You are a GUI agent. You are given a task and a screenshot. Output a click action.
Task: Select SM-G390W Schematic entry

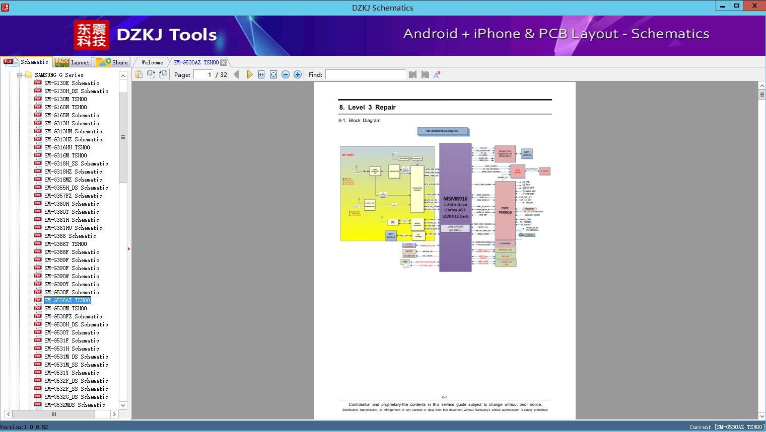click(72, 276)
